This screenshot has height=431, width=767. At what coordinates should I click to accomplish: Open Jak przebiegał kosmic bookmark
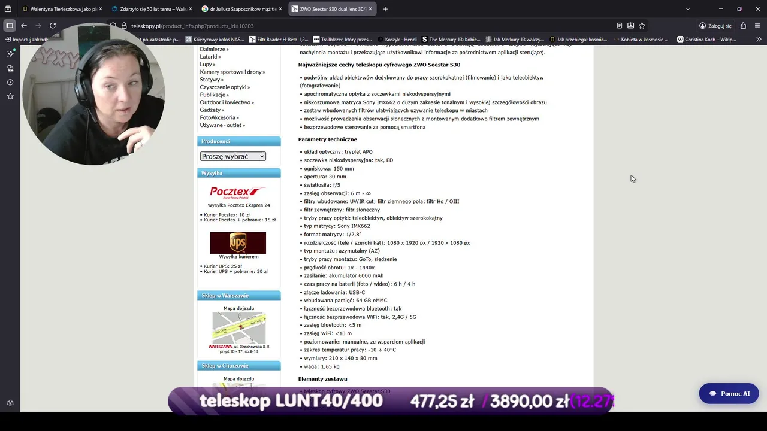(x=579, y=40)
